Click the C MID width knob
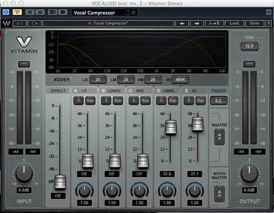This screenshot has width=274, height=213. click(139, 191)
